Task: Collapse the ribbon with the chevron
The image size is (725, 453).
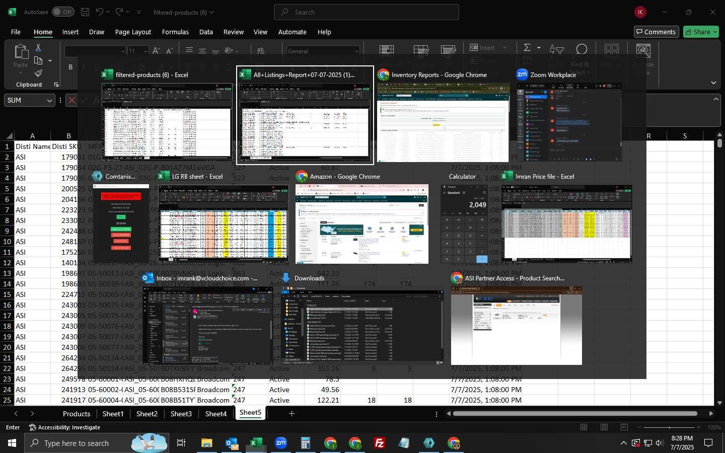Action: point(713,83)
